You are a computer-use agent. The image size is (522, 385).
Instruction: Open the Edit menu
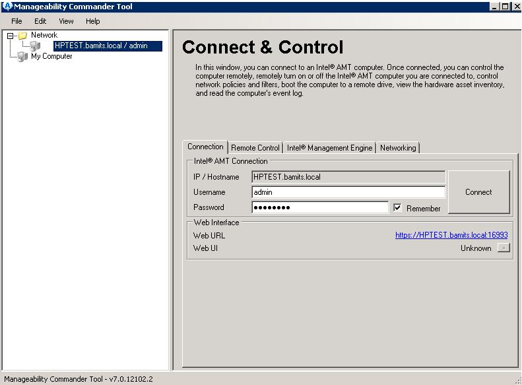click(x=40, y=21)
